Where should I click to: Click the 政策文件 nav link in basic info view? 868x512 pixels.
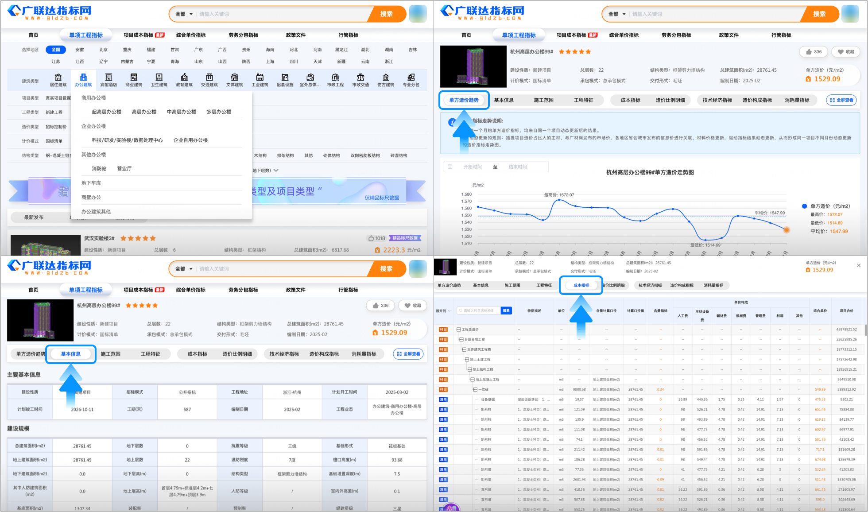click(296, 290)
